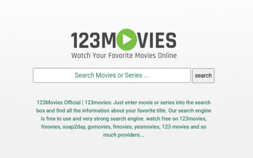253x158 pixels.
Task: Click the word 'Online' in the tagline
Action: pos(167,55)
